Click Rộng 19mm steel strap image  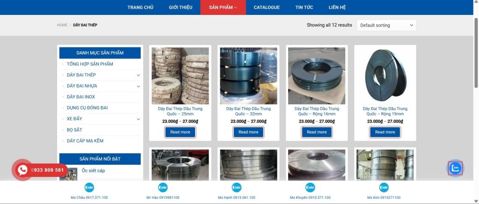point(385,76)
